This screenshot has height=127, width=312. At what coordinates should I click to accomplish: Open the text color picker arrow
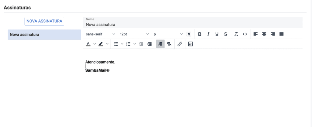[x=94, y=44]
